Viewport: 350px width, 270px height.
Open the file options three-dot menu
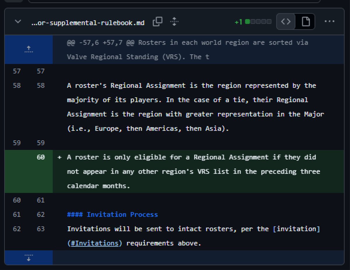pyautogui.click(x=330, y=22)
